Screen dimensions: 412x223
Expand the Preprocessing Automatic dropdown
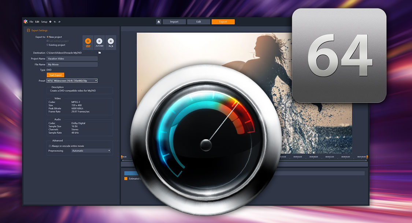point(91,151)
